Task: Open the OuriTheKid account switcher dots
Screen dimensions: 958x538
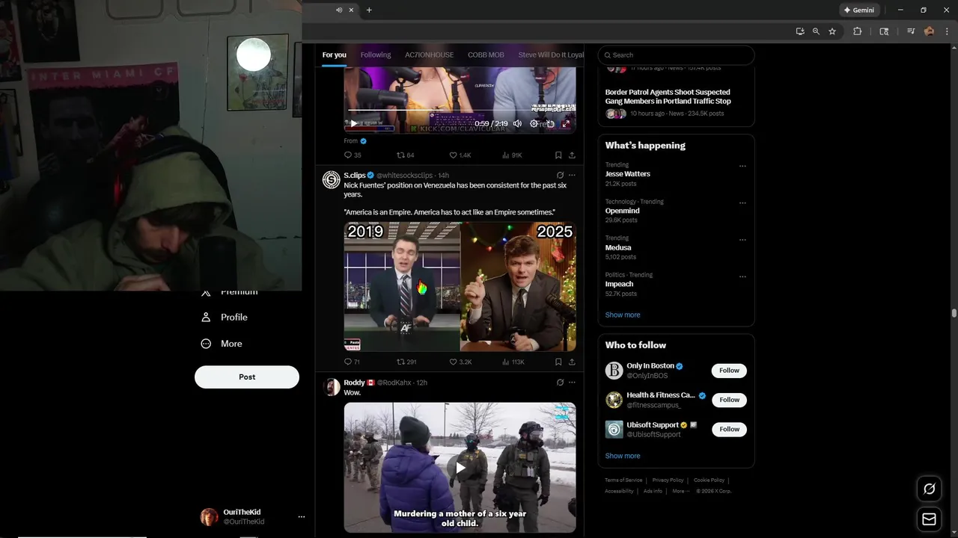Action: click(x=302, y=516)
